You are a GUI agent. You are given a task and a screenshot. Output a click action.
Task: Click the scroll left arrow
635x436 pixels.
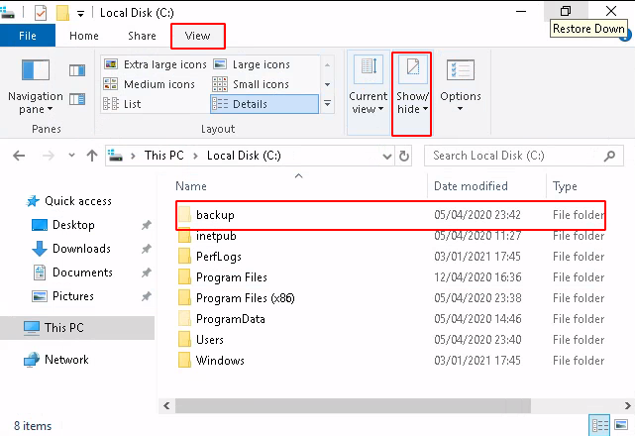coord(166,405)
